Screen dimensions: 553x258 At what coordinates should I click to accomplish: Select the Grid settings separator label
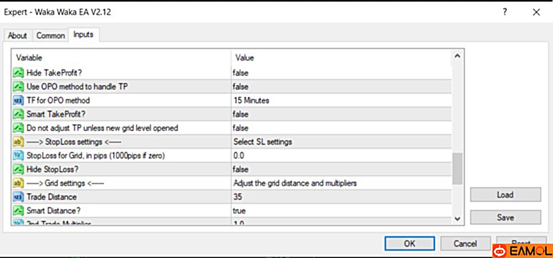[x=66, y=183]
